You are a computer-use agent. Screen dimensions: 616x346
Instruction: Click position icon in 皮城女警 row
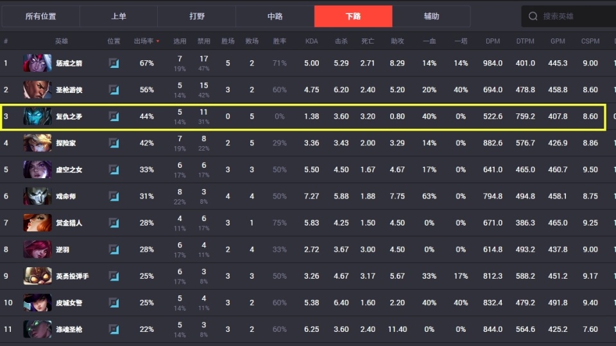coord(114,302)
